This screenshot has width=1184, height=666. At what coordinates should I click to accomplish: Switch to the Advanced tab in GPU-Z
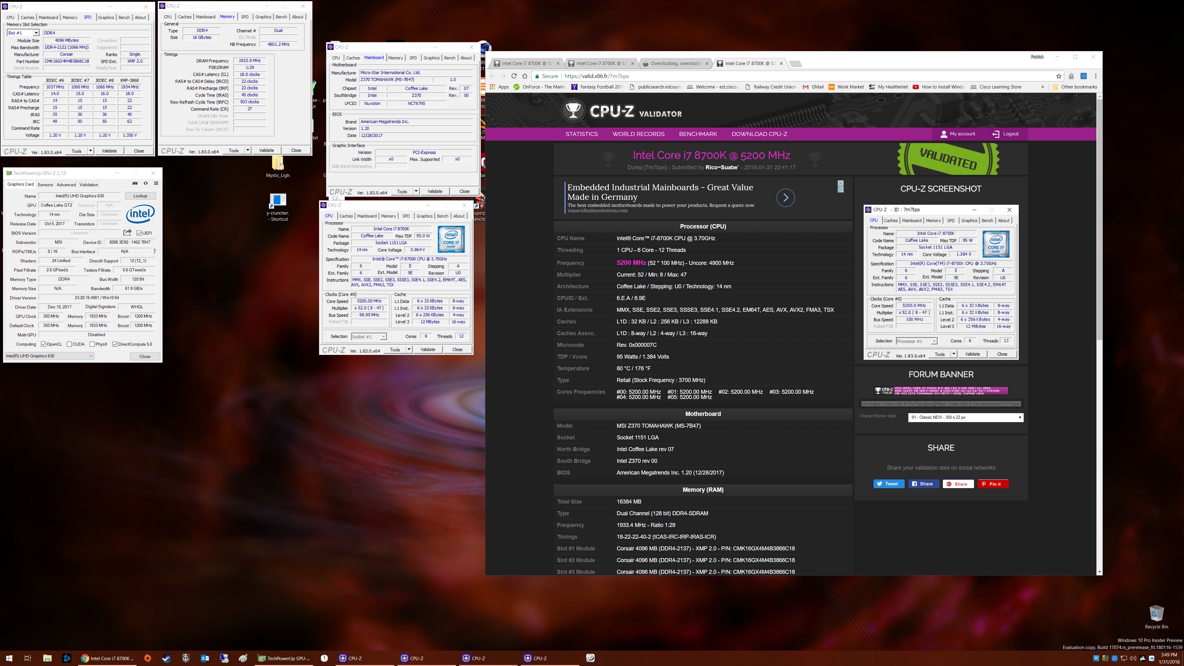pyautogui.click(x=66, y=185)
